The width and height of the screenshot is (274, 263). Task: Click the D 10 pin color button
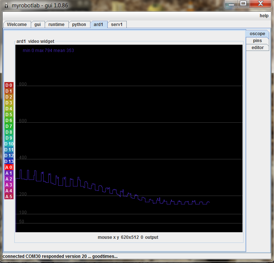click(9, 144)
